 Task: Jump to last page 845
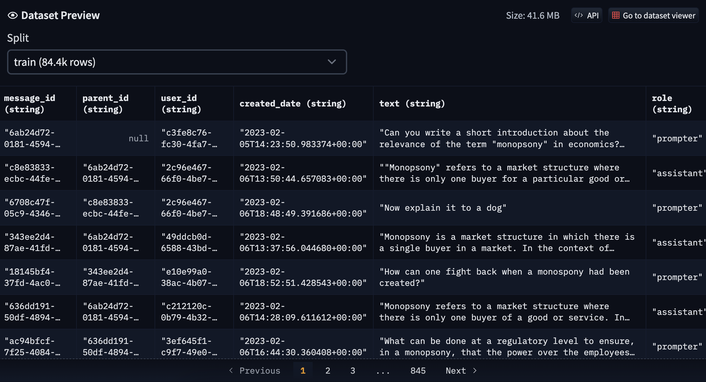pos(418,370)
